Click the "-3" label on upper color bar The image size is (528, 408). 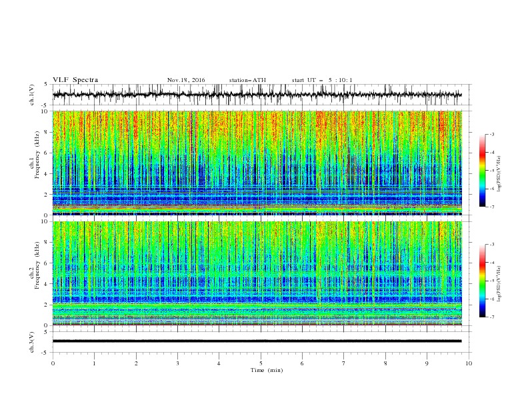click(491, 134)
